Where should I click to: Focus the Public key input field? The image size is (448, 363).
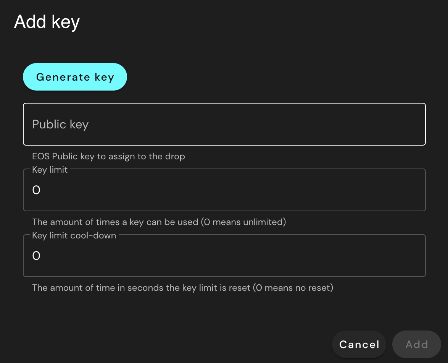[x=224, y=124]
